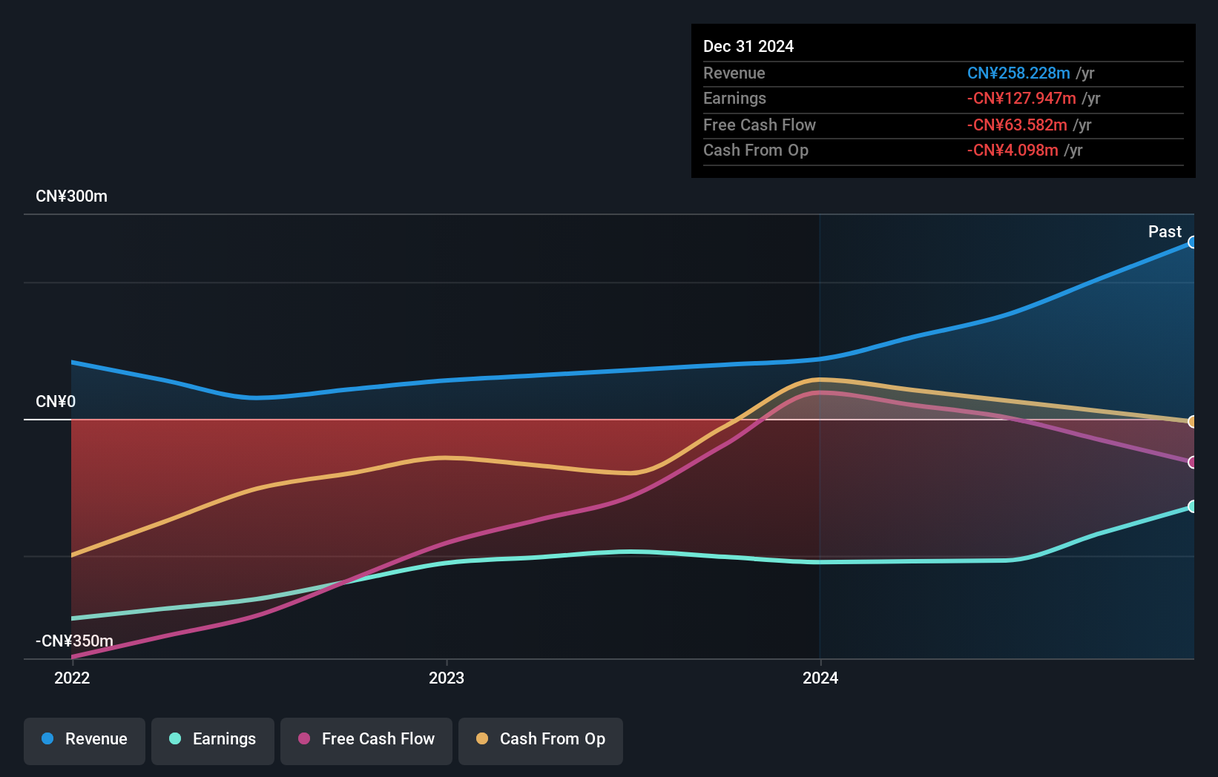Select the Earnings line endpoint marker
1218x777 pixels.
click(1193, 506)
